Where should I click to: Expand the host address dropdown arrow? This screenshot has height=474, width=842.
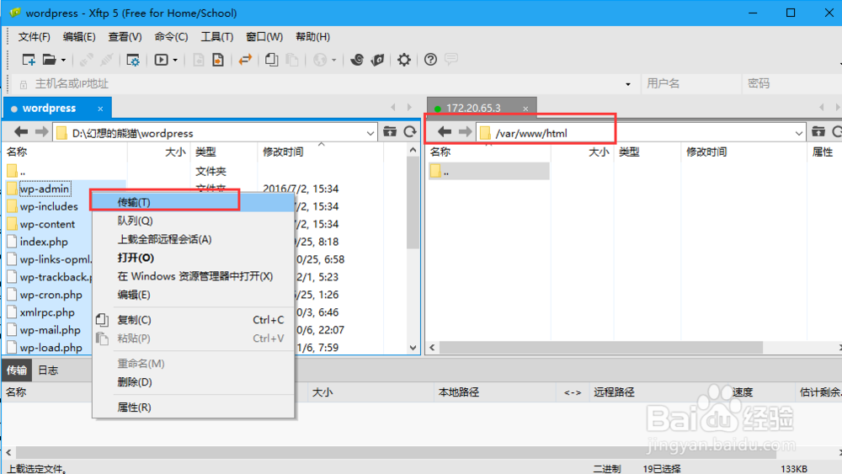tap(628, 84)
